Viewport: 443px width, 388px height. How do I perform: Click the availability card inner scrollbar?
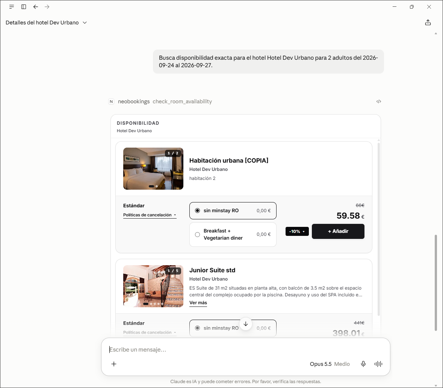click(379, 229)
